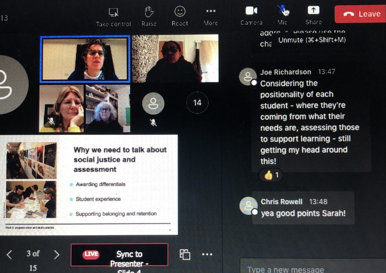Click the slide title about social justice

pyautogui.click(x=120, y=159)
